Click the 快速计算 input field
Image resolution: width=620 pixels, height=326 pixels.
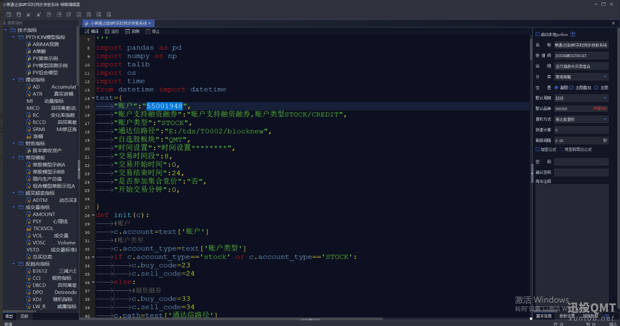click(581, 130)
